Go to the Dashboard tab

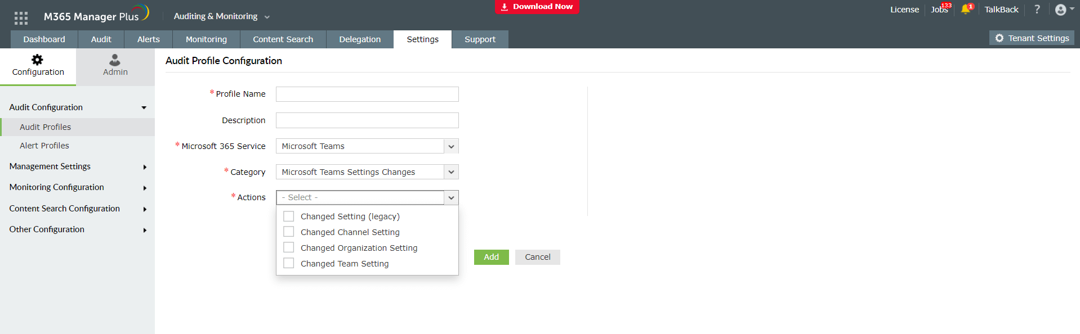coord(44,39)
